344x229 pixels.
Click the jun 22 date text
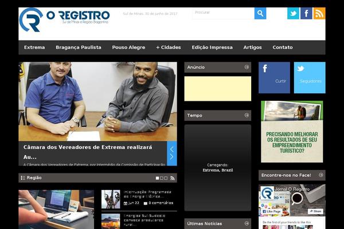pos(134,203)
